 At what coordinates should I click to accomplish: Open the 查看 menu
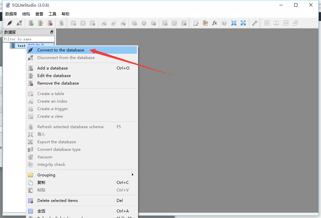39,14
